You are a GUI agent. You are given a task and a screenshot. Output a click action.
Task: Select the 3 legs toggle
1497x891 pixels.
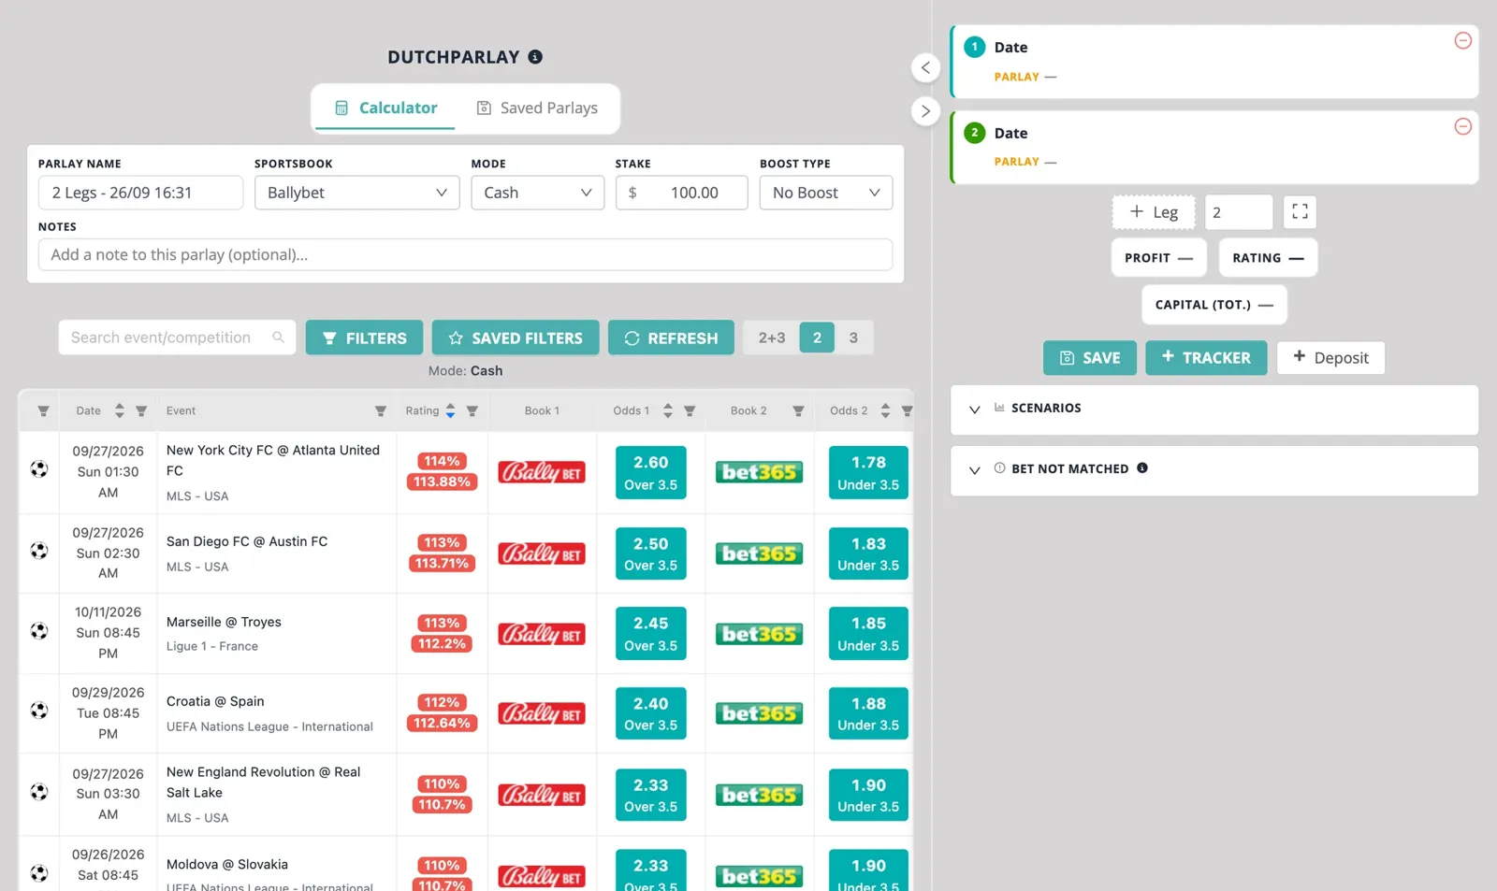click(853, 338)
